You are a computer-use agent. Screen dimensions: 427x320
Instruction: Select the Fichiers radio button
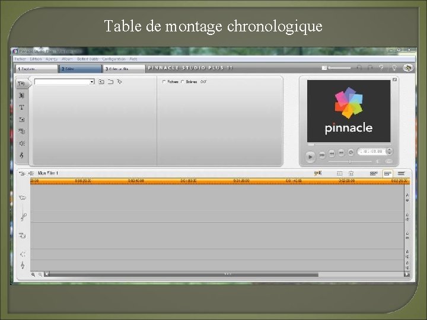(x=164, y=82)
